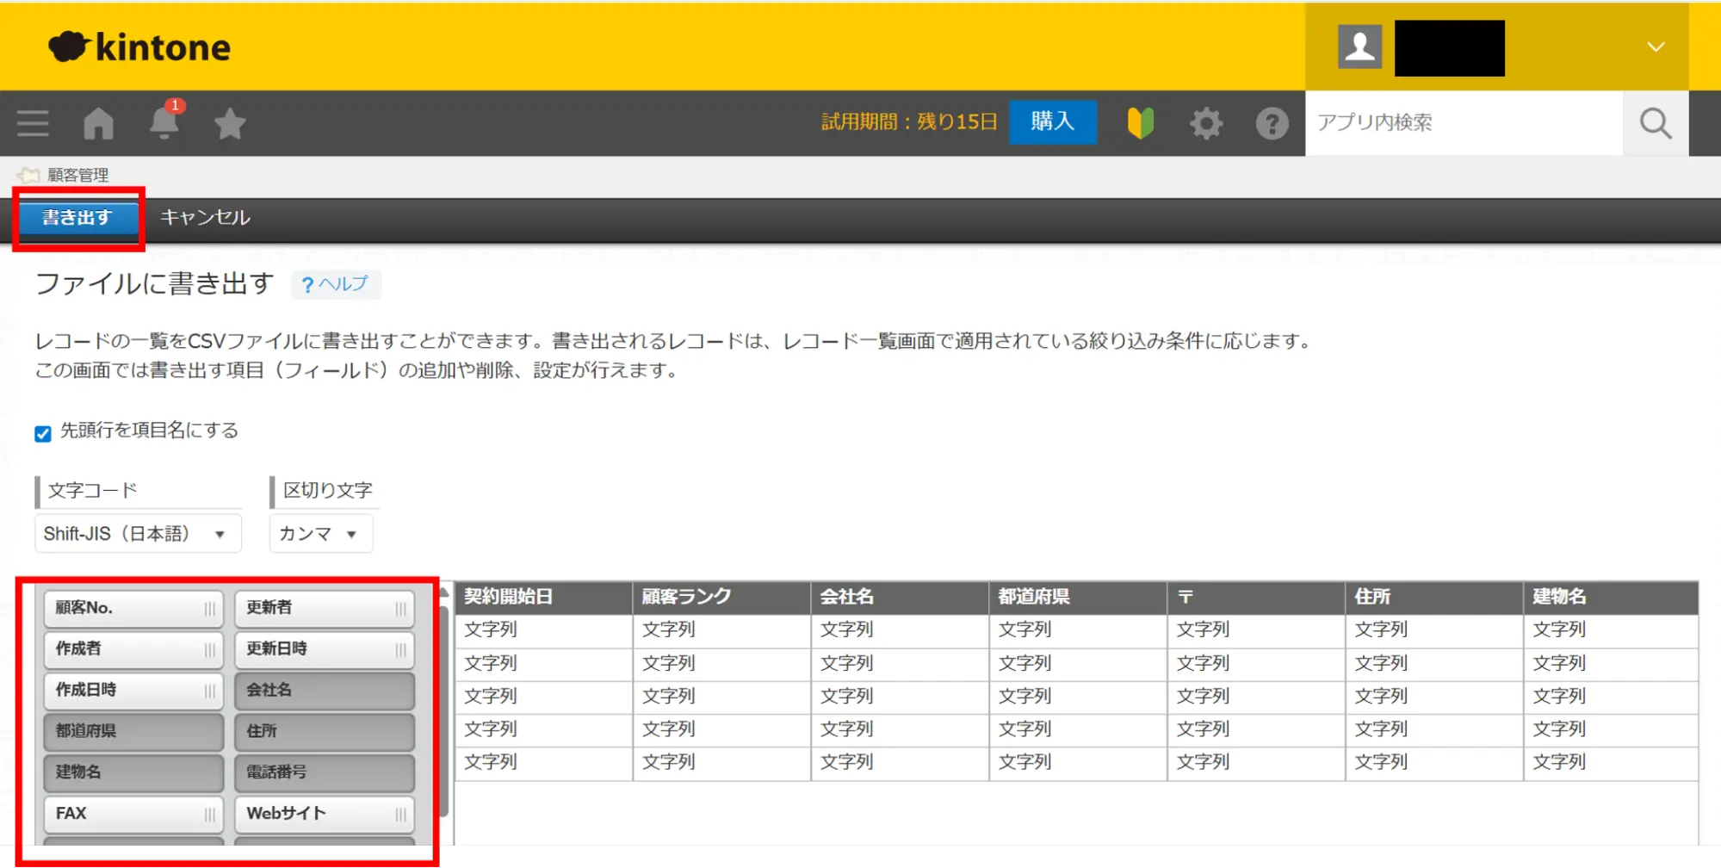
Task: Click the user profile avatar icon
Action: (x=1359, y=46)
